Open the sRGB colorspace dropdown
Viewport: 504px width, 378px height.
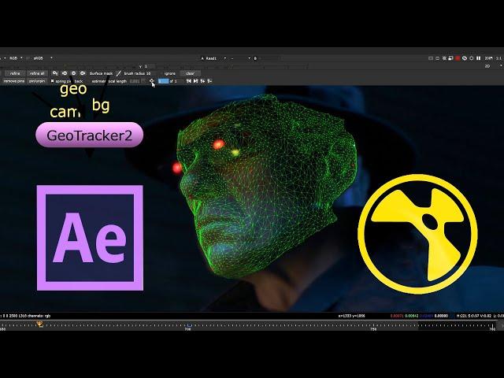pyautogui.click(x=43, y=58)
